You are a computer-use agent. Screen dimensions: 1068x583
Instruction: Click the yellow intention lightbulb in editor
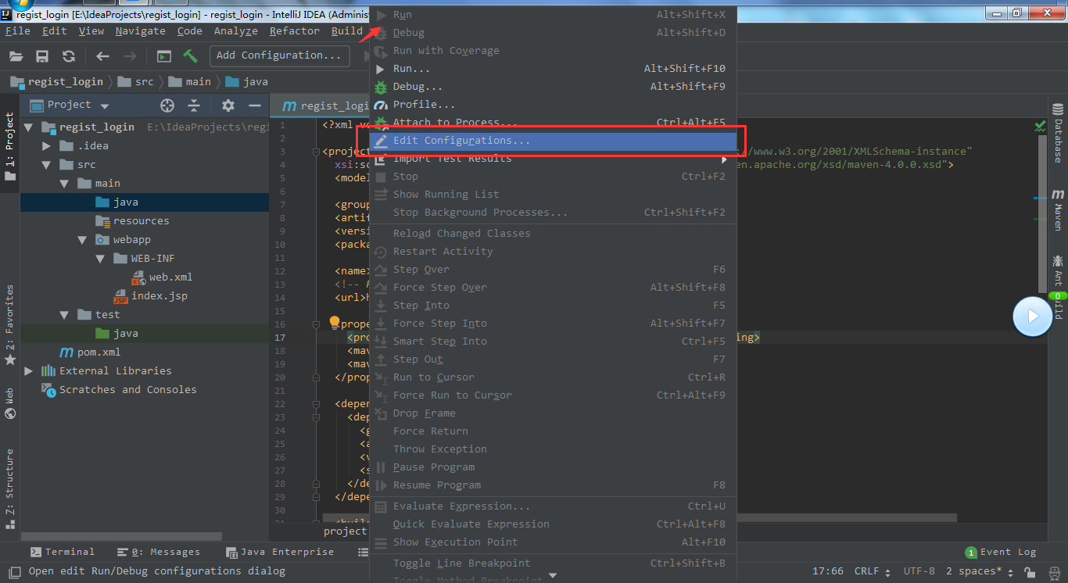pos(335,323)
